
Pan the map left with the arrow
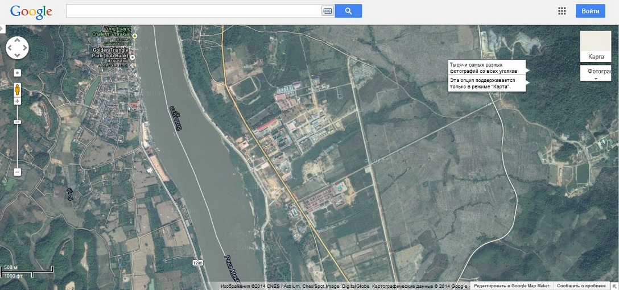pyautogui.click(x=10, y=48)
